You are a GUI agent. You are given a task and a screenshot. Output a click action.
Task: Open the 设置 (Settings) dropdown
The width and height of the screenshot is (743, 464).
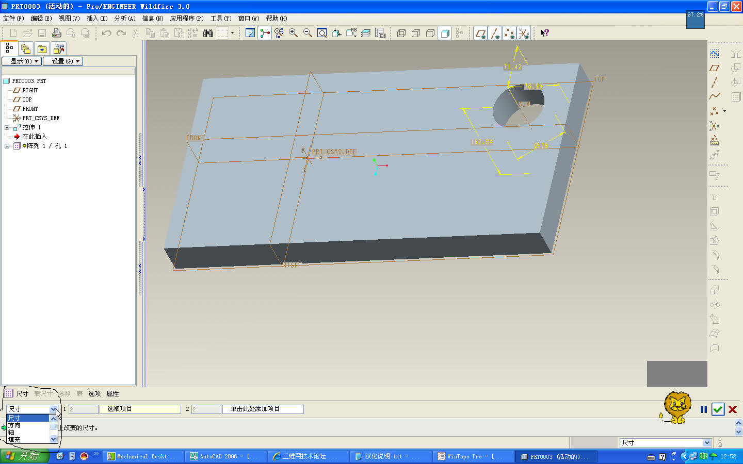click(x=63, y=61)
